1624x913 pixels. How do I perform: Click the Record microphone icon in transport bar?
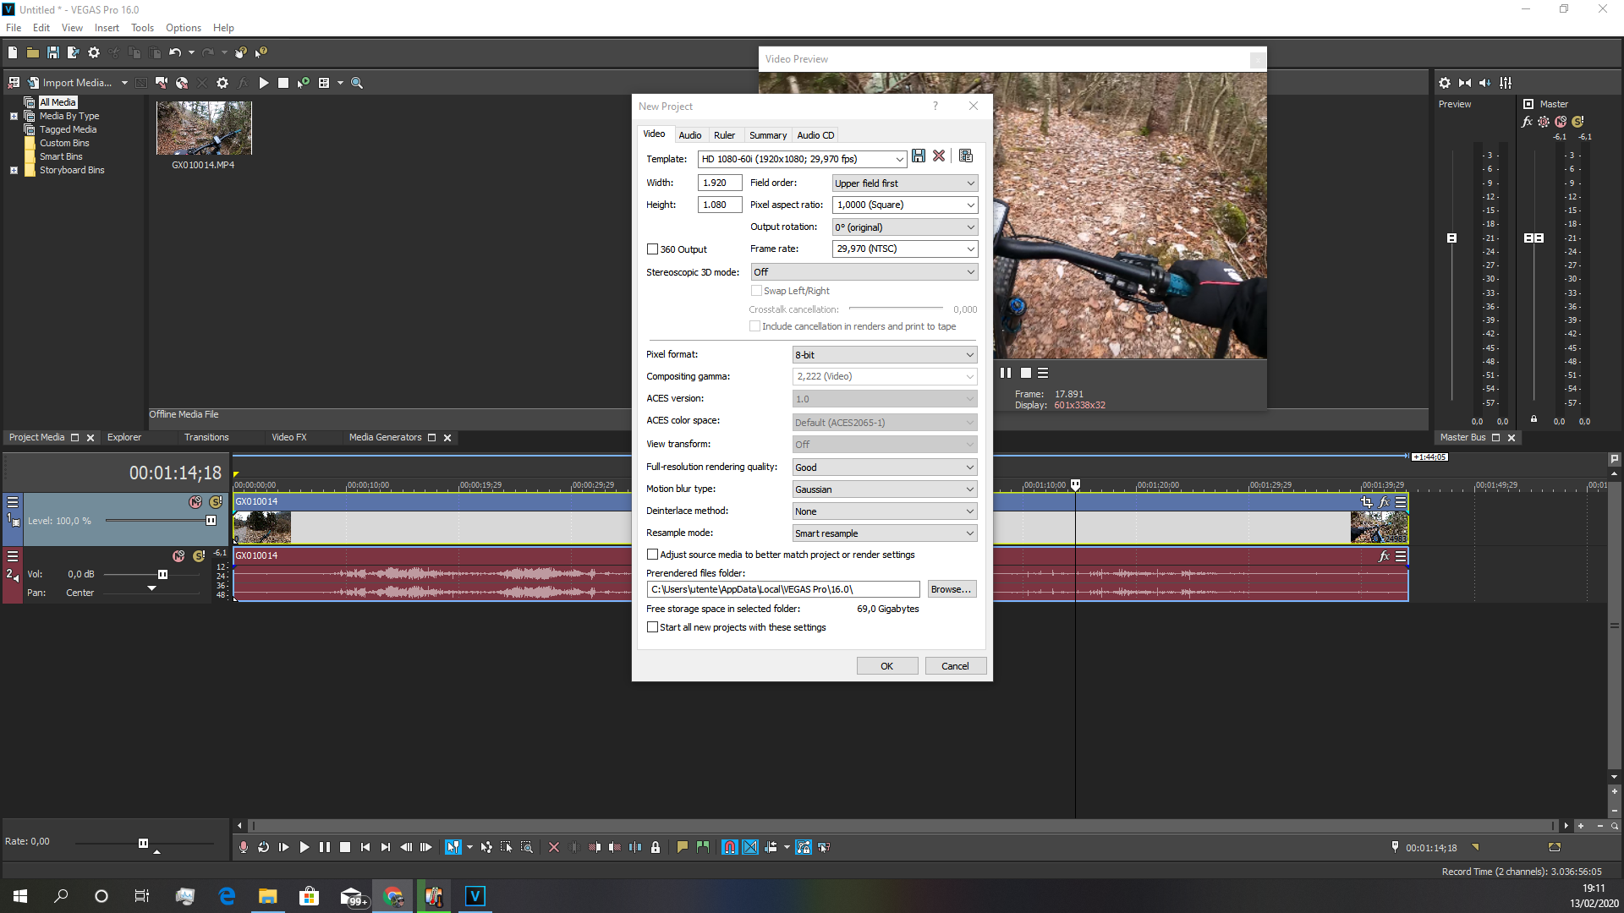[244, 847]
